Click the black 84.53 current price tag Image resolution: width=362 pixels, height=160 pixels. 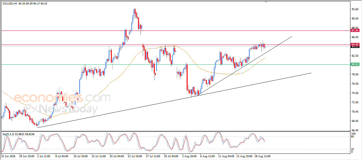[x=355, y=47]
